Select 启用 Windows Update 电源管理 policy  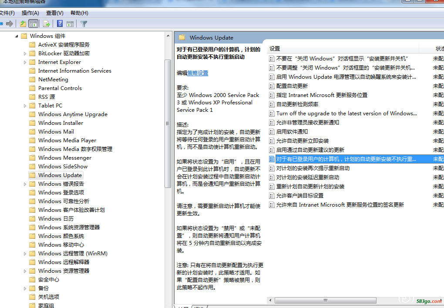pyautogui.click(x=346, y=77)
